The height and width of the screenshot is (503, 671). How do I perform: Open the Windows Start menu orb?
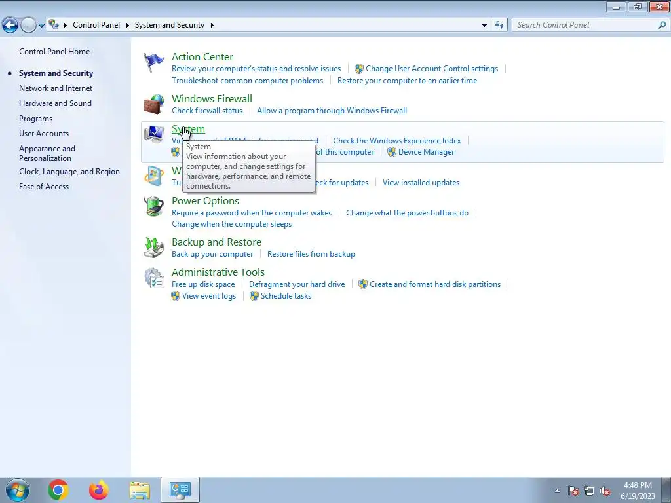pyautogui.click(x=18, y=490)
